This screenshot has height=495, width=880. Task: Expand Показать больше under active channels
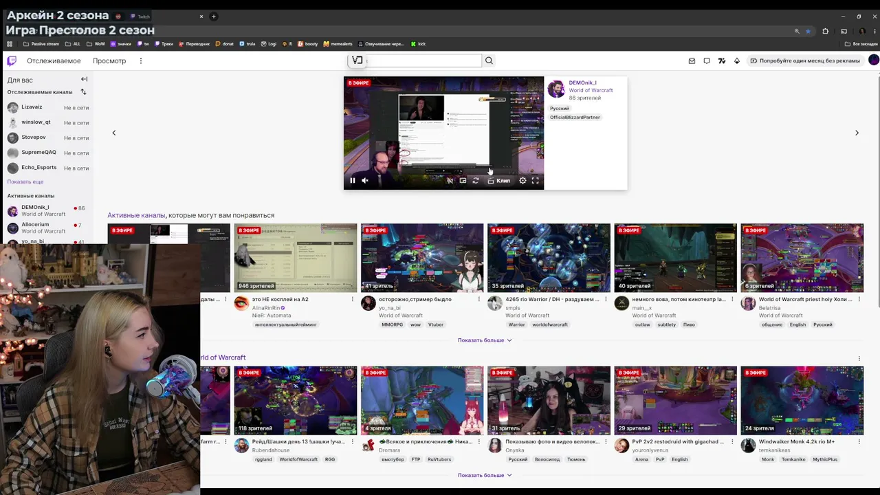coord(485,340)
